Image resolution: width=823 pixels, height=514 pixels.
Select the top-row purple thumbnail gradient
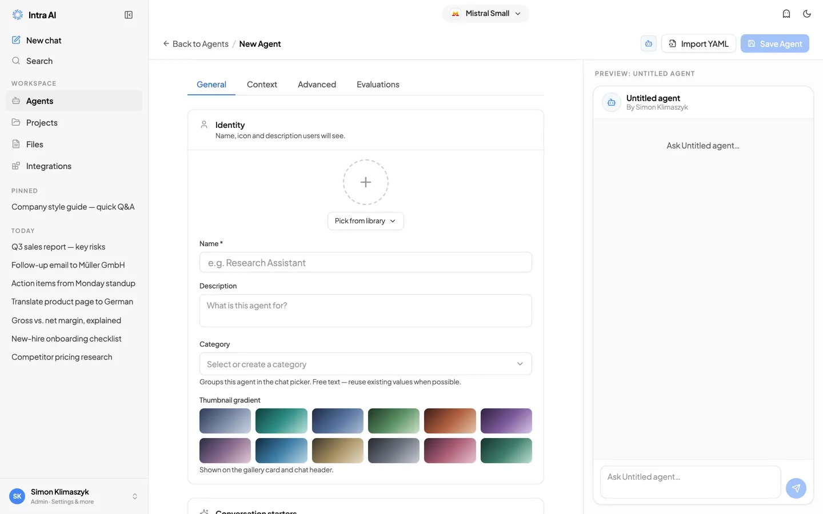click(x=506, y=421)
